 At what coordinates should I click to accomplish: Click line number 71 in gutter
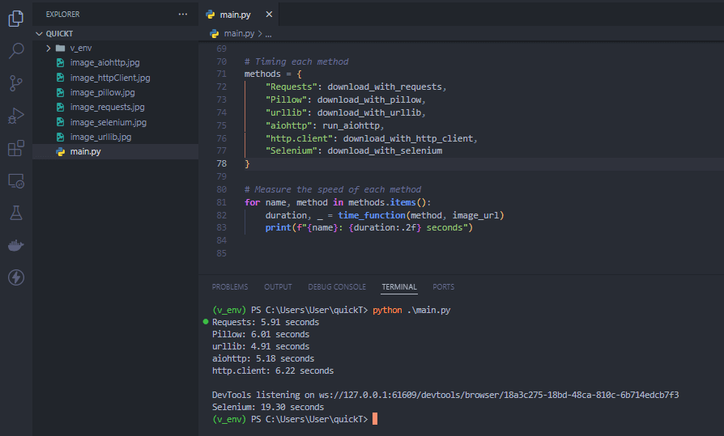coord(222,74)
